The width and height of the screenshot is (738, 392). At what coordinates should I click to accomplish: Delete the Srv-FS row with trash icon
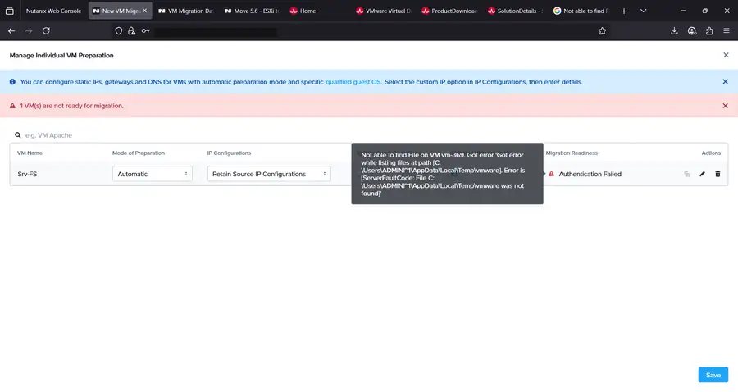click(717, 174)
